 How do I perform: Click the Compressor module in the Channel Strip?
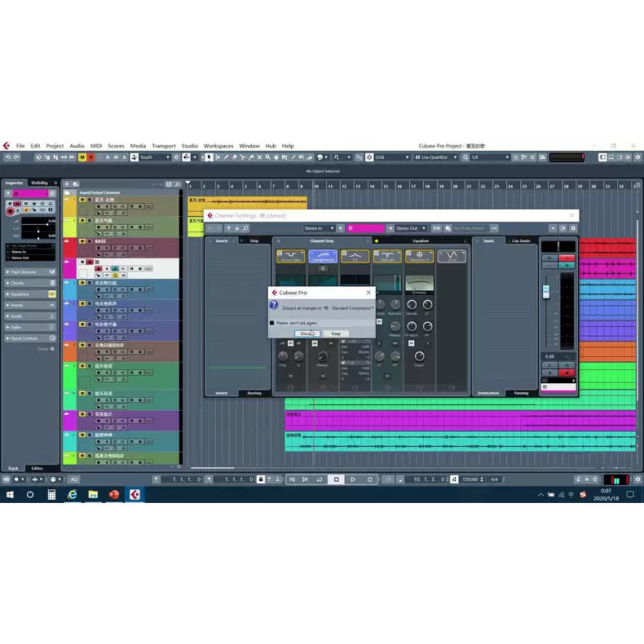323,256
